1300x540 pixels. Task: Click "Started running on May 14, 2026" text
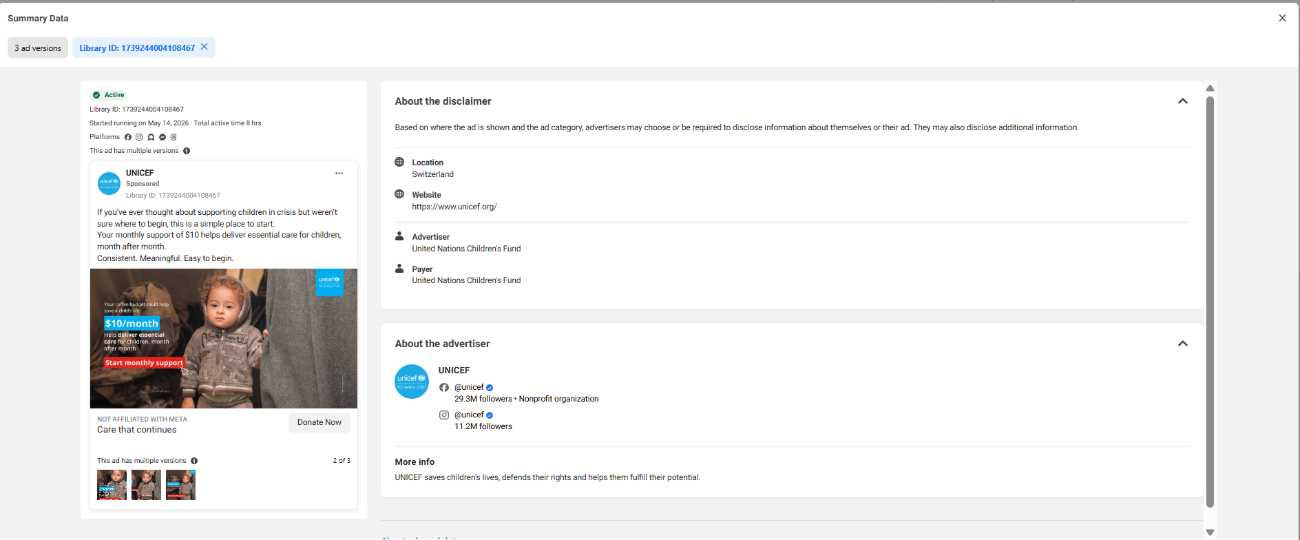pyautogui.click(x=139, y=123)
